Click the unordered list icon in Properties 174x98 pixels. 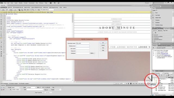point(43,88)
